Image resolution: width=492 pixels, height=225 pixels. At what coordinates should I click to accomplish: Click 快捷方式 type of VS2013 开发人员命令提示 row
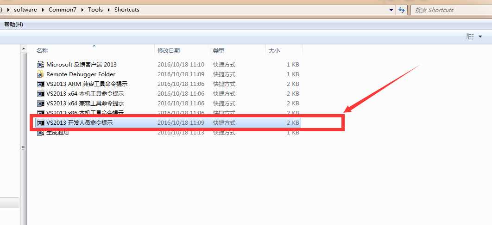coord(224,123)
